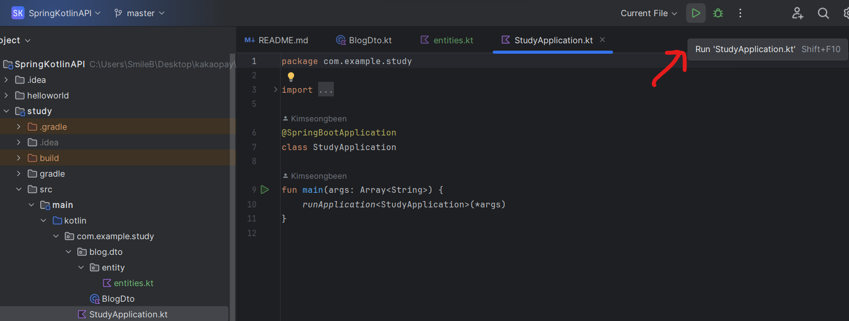Click the Kotlin class icon on the BlogDto.kt tab

click(341, 40)
